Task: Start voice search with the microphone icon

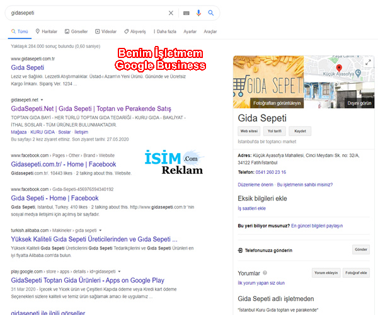Action: click(198, 13)
